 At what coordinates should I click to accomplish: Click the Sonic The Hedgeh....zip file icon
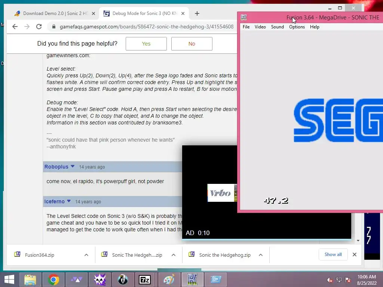(104, 254)
